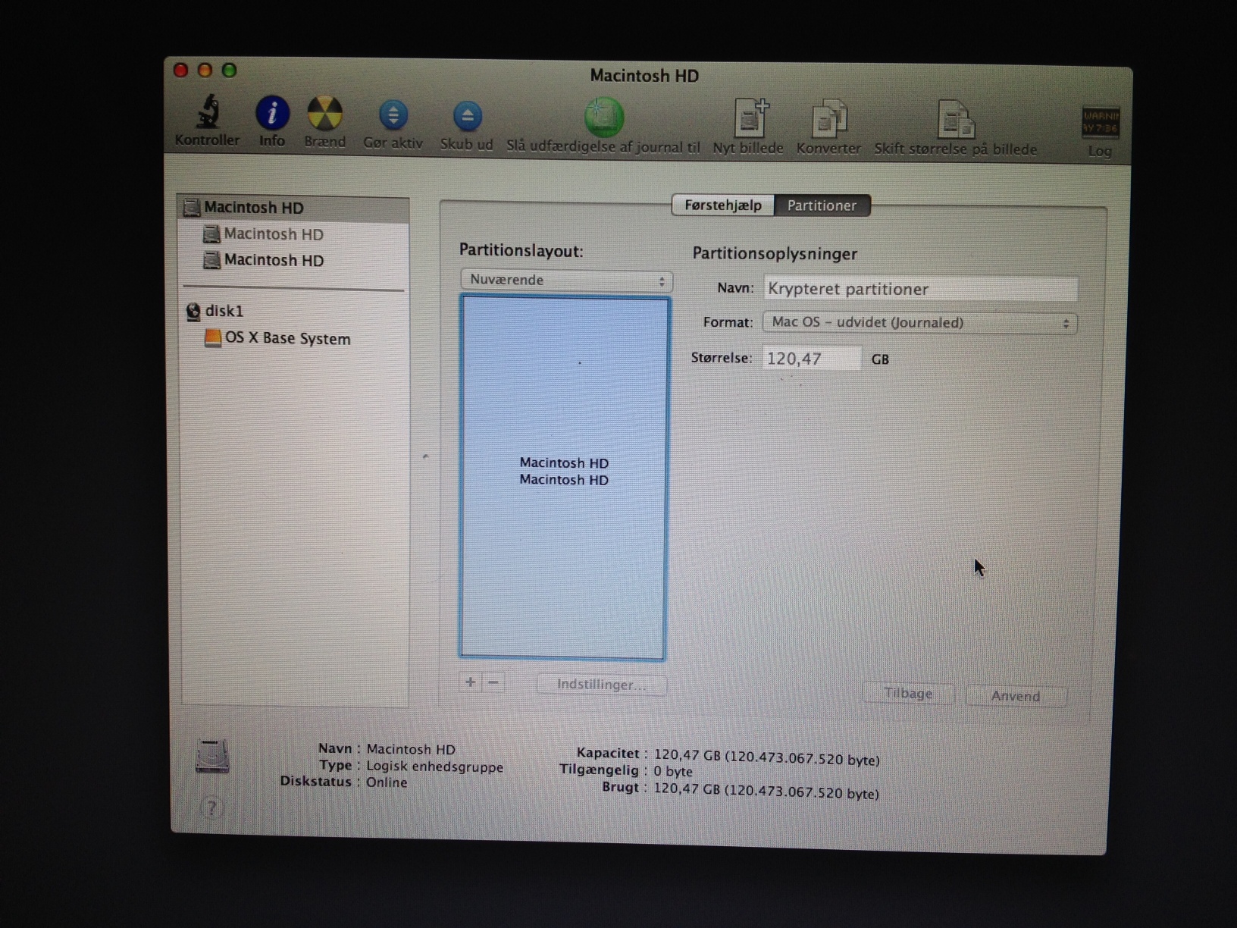Switch to the Førstehjælp tab
The width and height of the screenshot is (1237, 928).
(x=722, y=205)
